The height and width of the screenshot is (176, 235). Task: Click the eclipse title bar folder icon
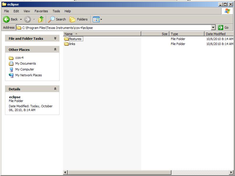[4, 4]
